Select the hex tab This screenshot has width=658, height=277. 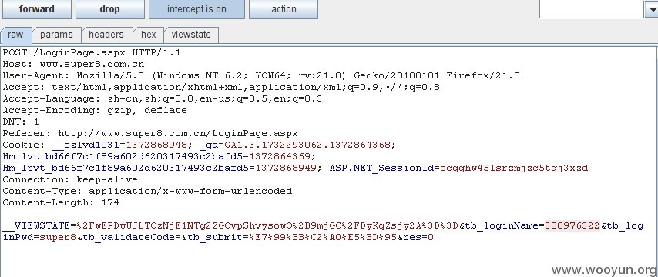click(148, 35)
